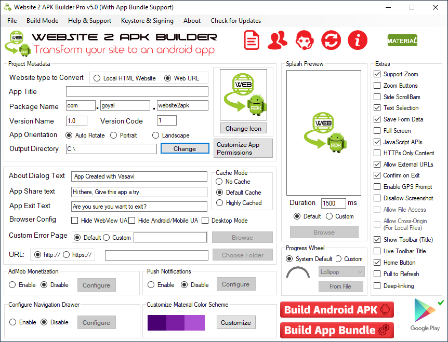Select the Portrait orientation radio button
Image resolution: width=448 pixels, height=342 pixels.
point(113,135)
